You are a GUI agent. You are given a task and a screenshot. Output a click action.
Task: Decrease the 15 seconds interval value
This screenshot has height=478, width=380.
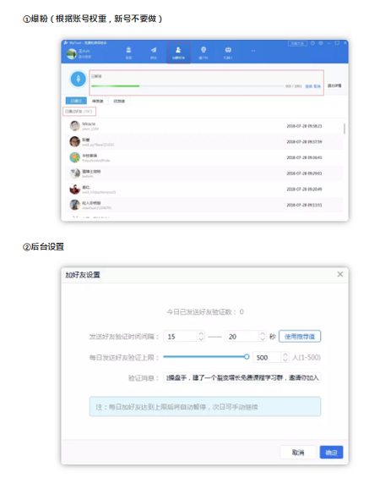pyautogui.click(x=201, y=339)
